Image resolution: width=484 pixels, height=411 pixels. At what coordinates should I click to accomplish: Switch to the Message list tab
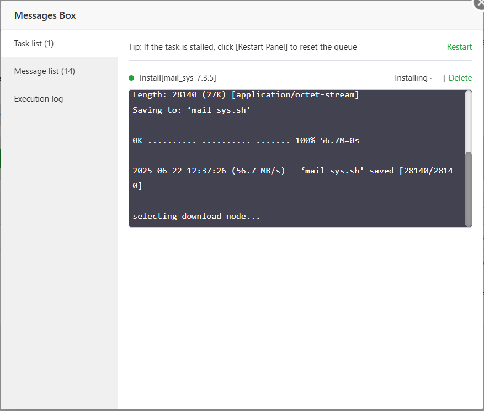click(44, 71)
